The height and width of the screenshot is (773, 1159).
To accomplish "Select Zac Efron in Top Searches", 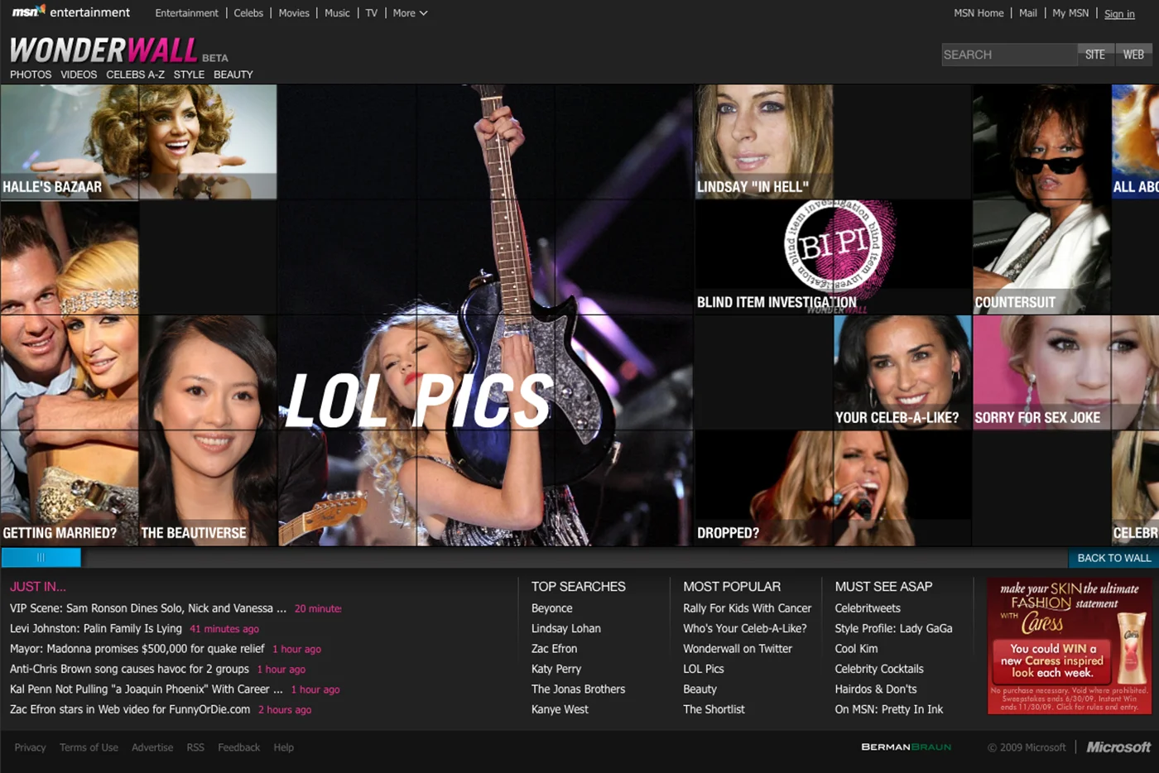I will point(555,649).
